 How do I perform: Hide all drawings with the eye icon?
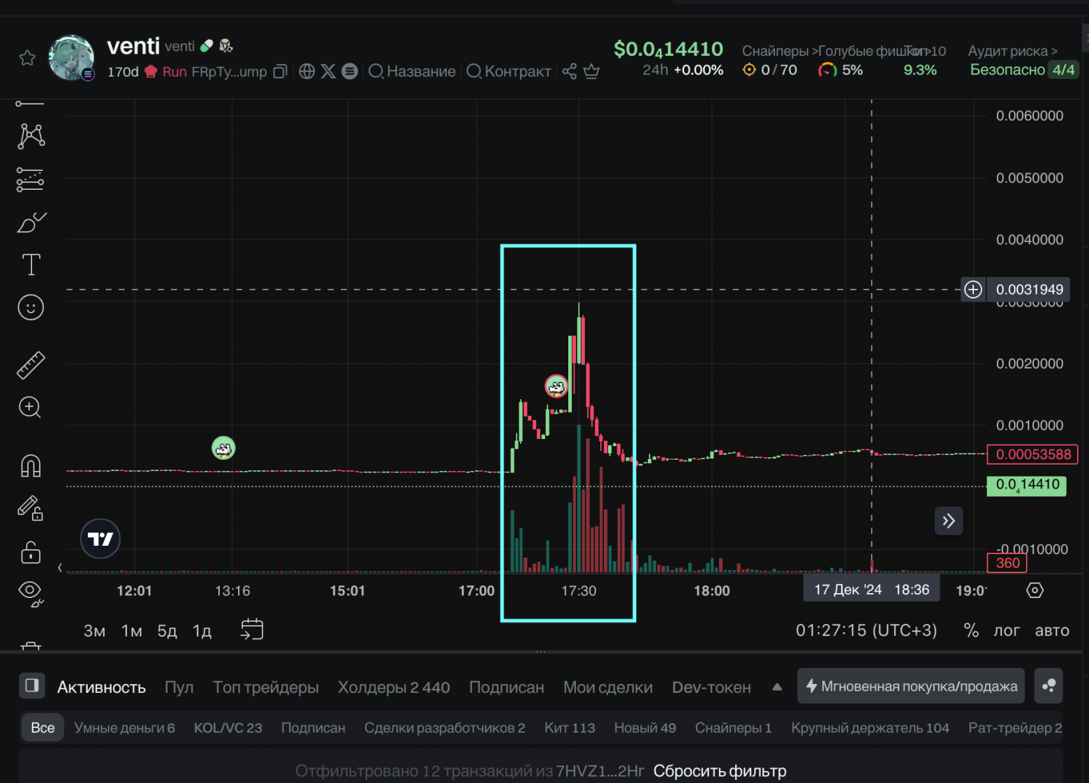click(31, 593)
